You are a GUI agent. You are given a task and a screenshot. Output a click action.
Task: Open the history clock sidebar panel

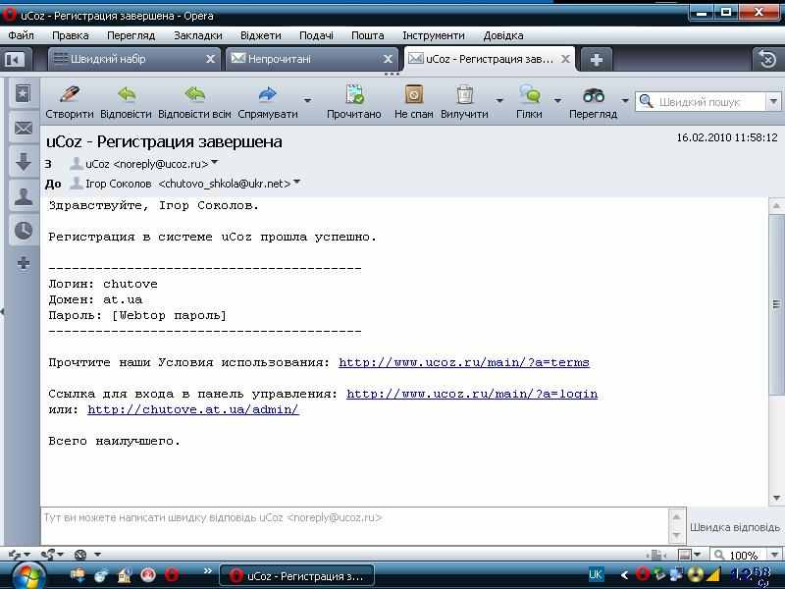[23, 231]
